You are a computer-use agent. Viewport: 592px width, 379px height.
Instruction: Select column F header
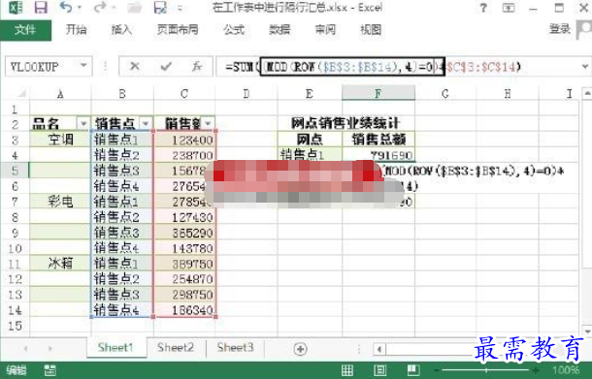(378, 93)
